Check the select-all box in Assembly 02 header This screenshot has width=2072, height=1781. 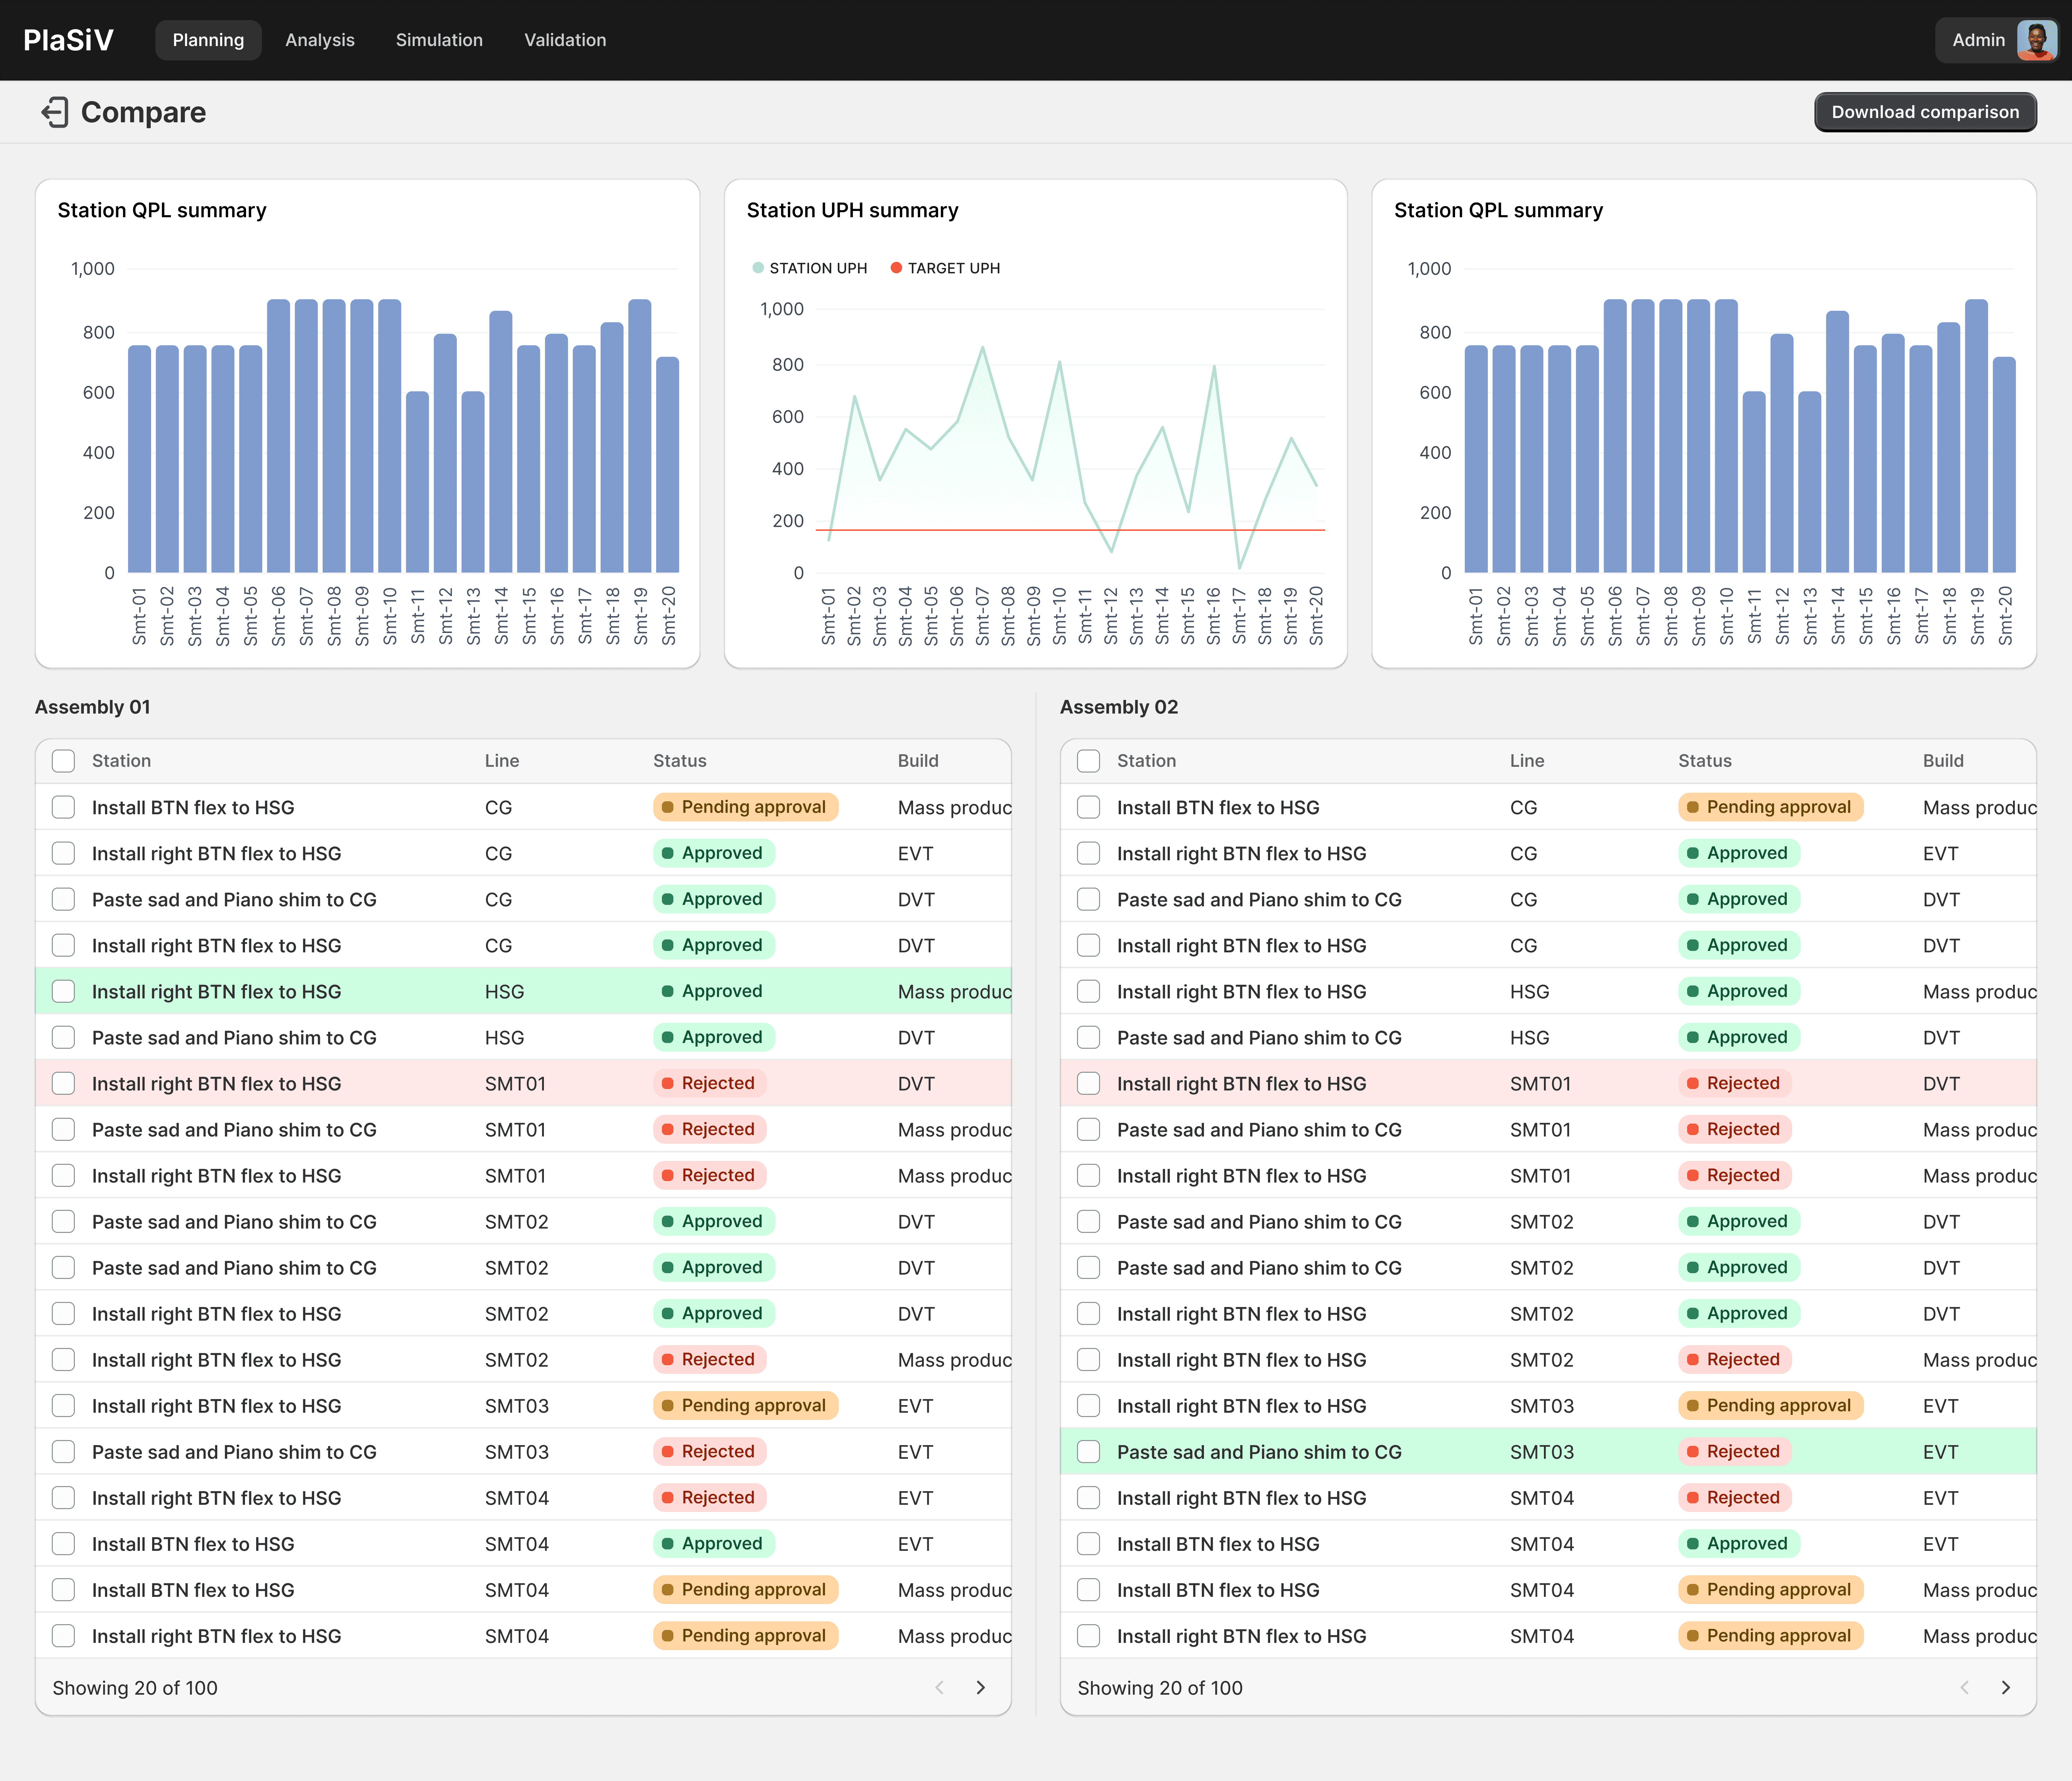(x=1089, y=761)
